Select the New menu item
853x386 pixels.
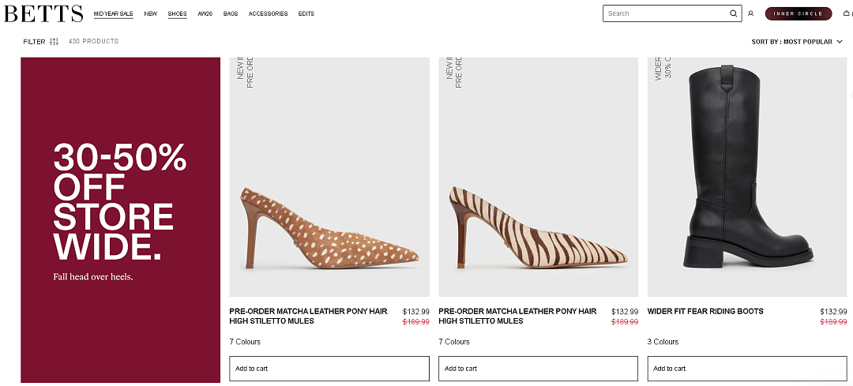point(151,13)
